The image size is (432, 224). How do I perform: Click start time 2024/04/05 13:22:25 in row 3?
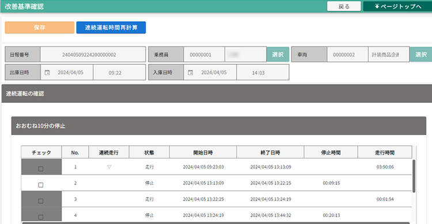pos(203,199)
